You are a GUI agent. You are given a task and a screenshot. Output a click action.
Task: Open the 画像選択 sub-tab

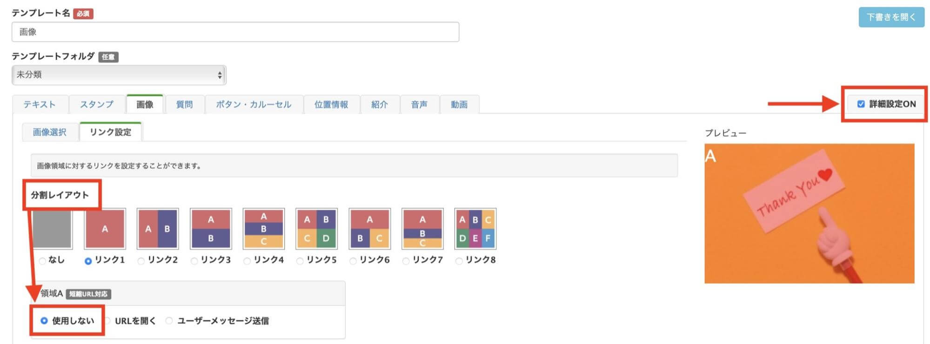(49, 132)
